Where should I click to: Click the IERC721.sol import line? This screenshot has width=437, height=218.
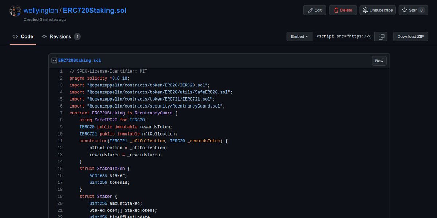click(x=142, y=99)
